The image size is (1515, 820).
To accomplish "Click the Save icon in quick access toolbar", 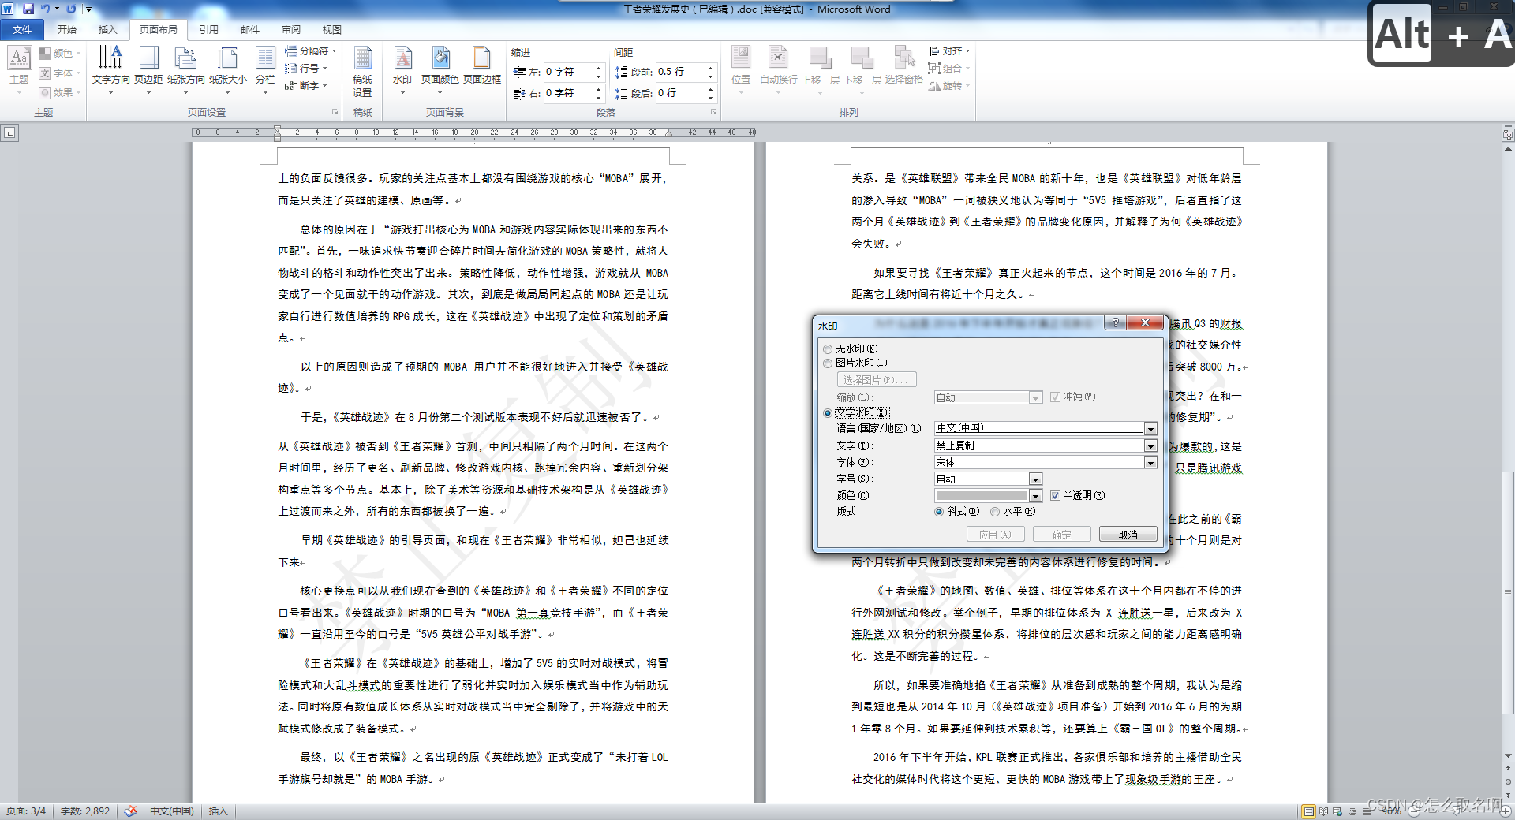I will click(x=28, y=9).
